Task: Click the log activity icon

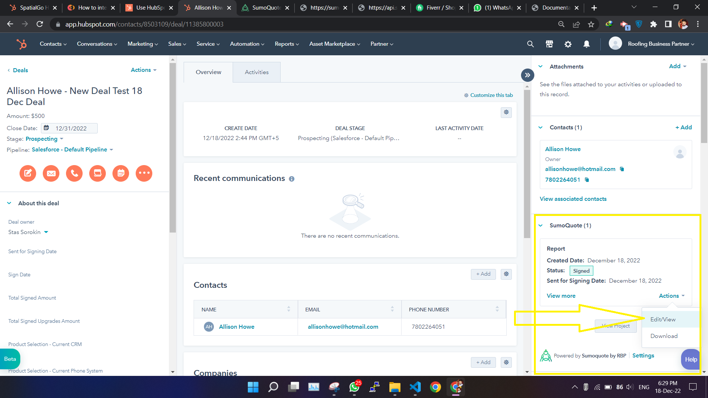Action: click(x=98, y=173)
